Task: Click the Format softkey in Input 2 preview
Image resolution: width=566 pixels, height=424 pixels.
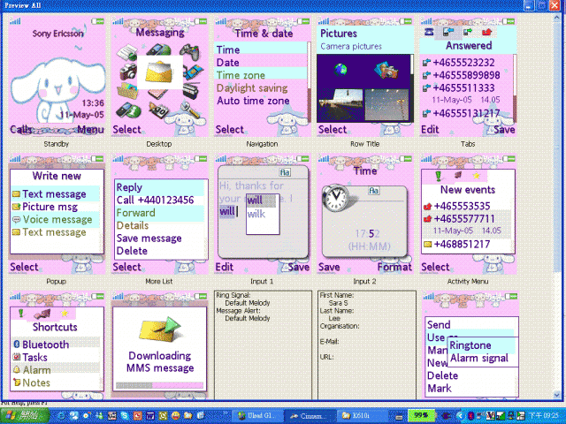Action: (394, 267)
